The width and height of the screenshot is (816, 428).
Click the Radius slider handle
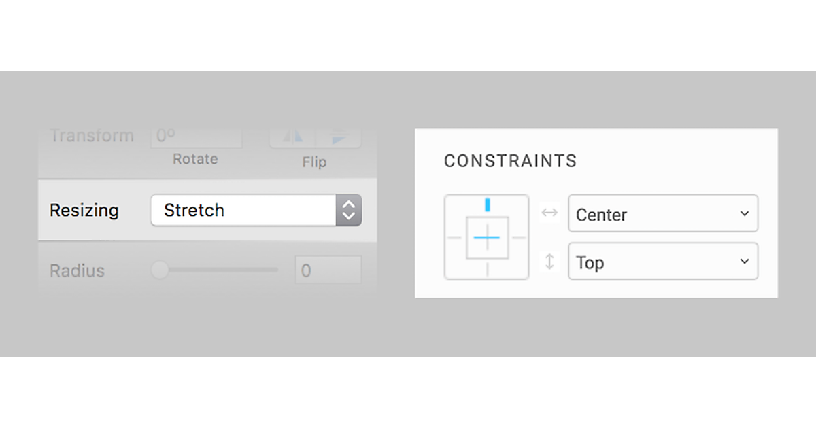click(x=159, y=270)
